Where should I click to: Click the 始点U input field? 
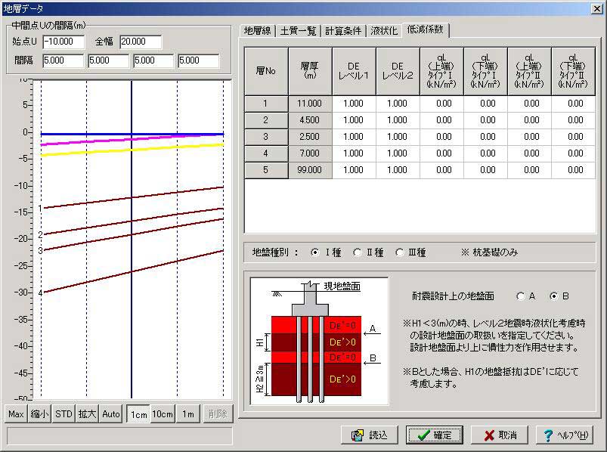[x=63, y=42]
